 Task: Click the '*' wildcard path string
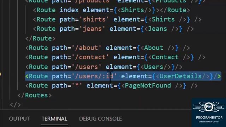click(77, 86)
